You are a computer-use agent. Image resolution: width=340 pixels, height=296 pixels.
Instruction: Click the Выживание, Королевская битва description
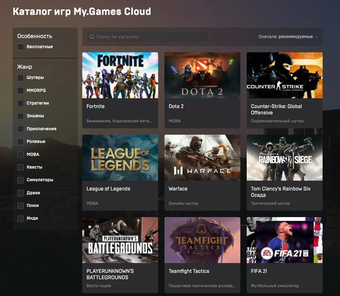(119, 121)
